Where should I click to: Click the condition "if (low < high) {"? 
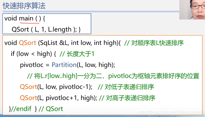[34, 54]
